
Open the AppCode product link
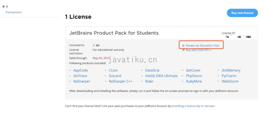80,70
